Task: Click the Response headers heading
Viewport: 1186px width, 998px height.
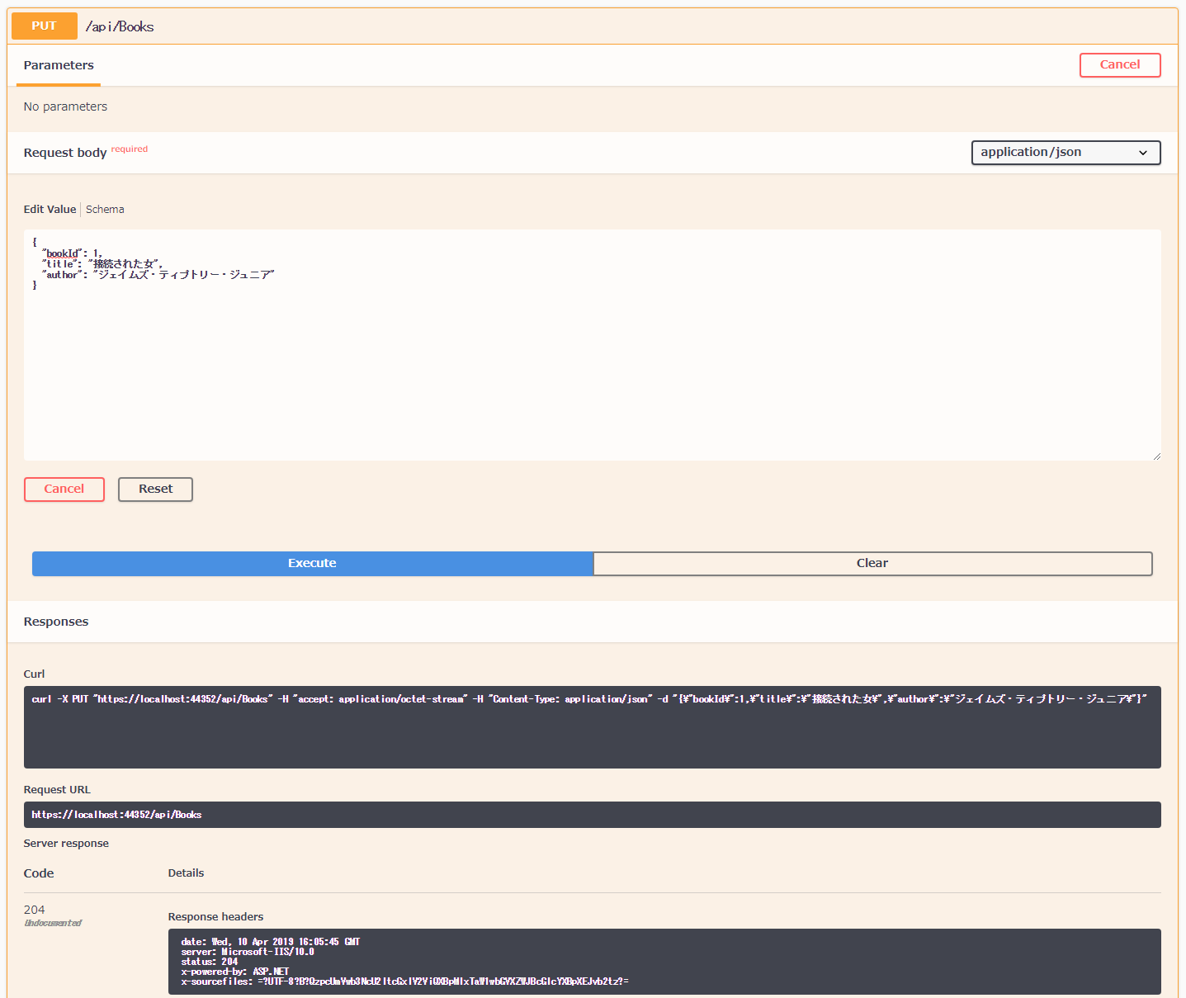Action: (x=215, y=917)
